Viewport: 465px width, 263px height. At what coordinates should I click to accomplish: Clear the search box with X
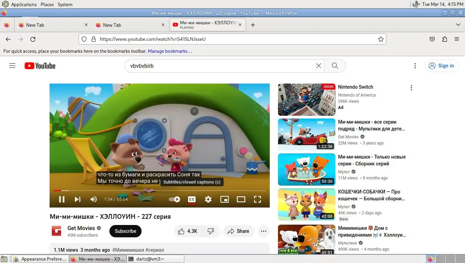click(319, 66)
